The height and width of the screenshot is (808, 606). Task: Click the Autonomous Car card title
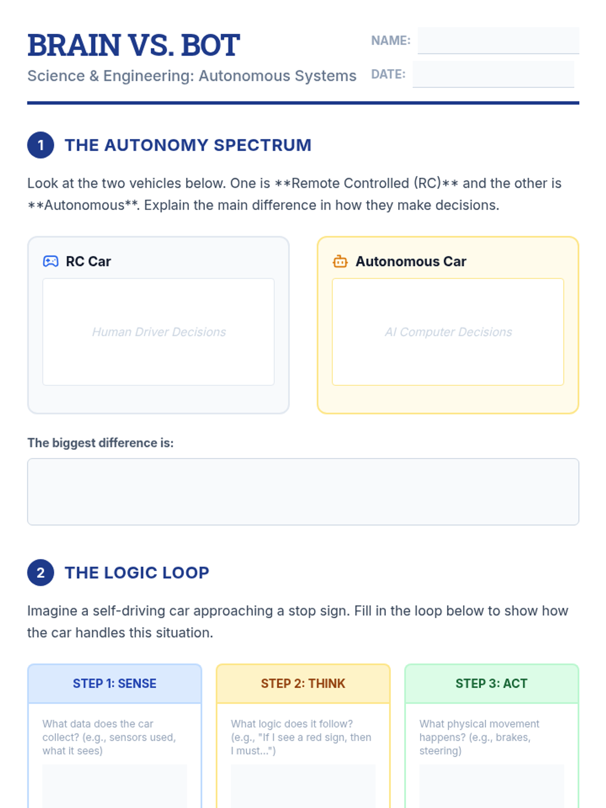click(x=411, y=261)
